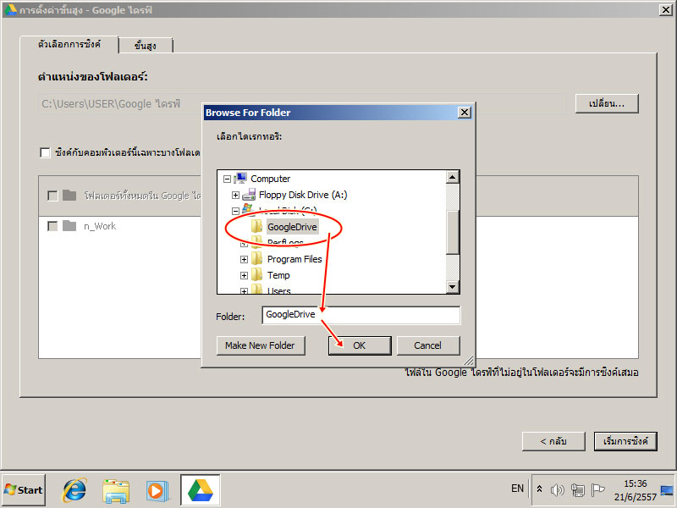Click the เริ่มการซิงค์ (Start sync) button
Viewport: 677px width, 508px height.
coord(625,441)
